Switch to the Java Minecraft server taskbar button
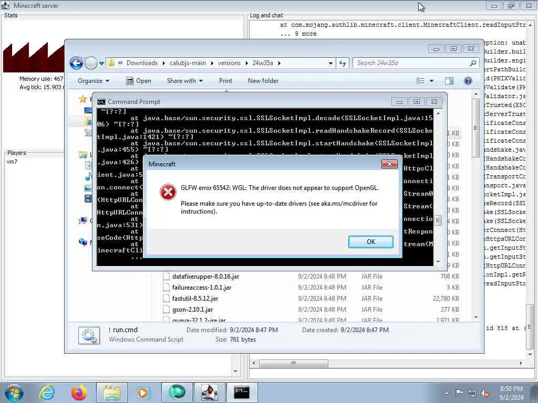Viewport: 538px width, 403px height. (x=209, y=393)
